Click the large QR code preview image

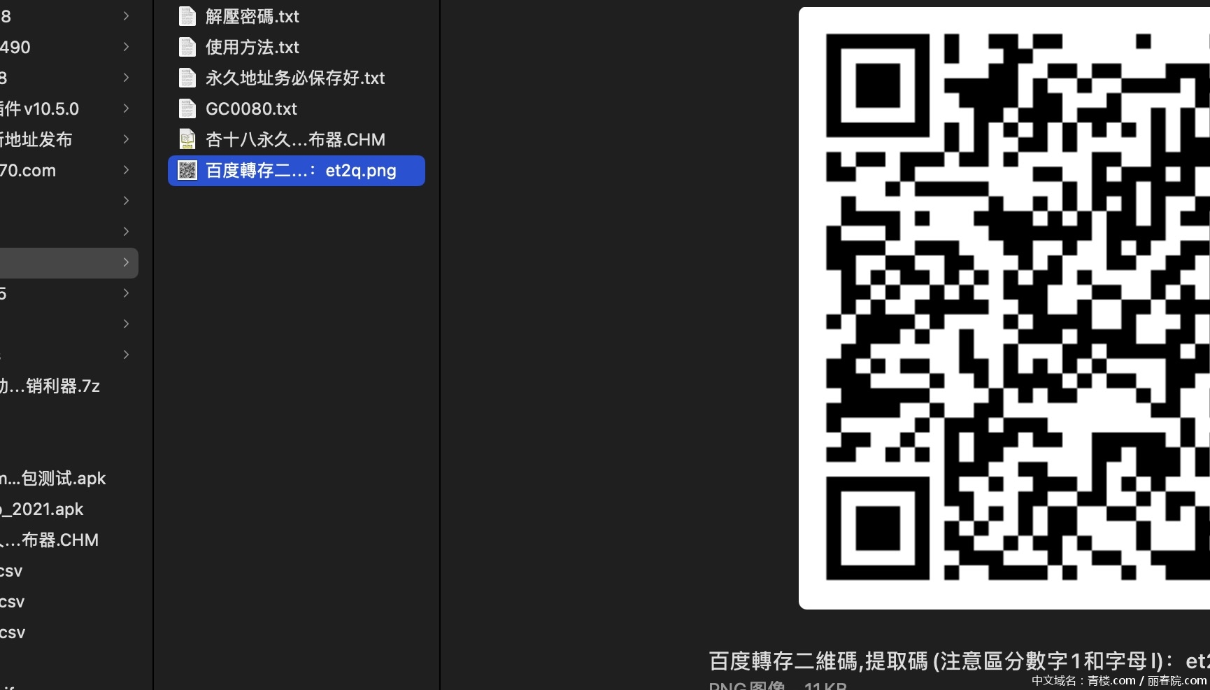tap(1004, 308)
